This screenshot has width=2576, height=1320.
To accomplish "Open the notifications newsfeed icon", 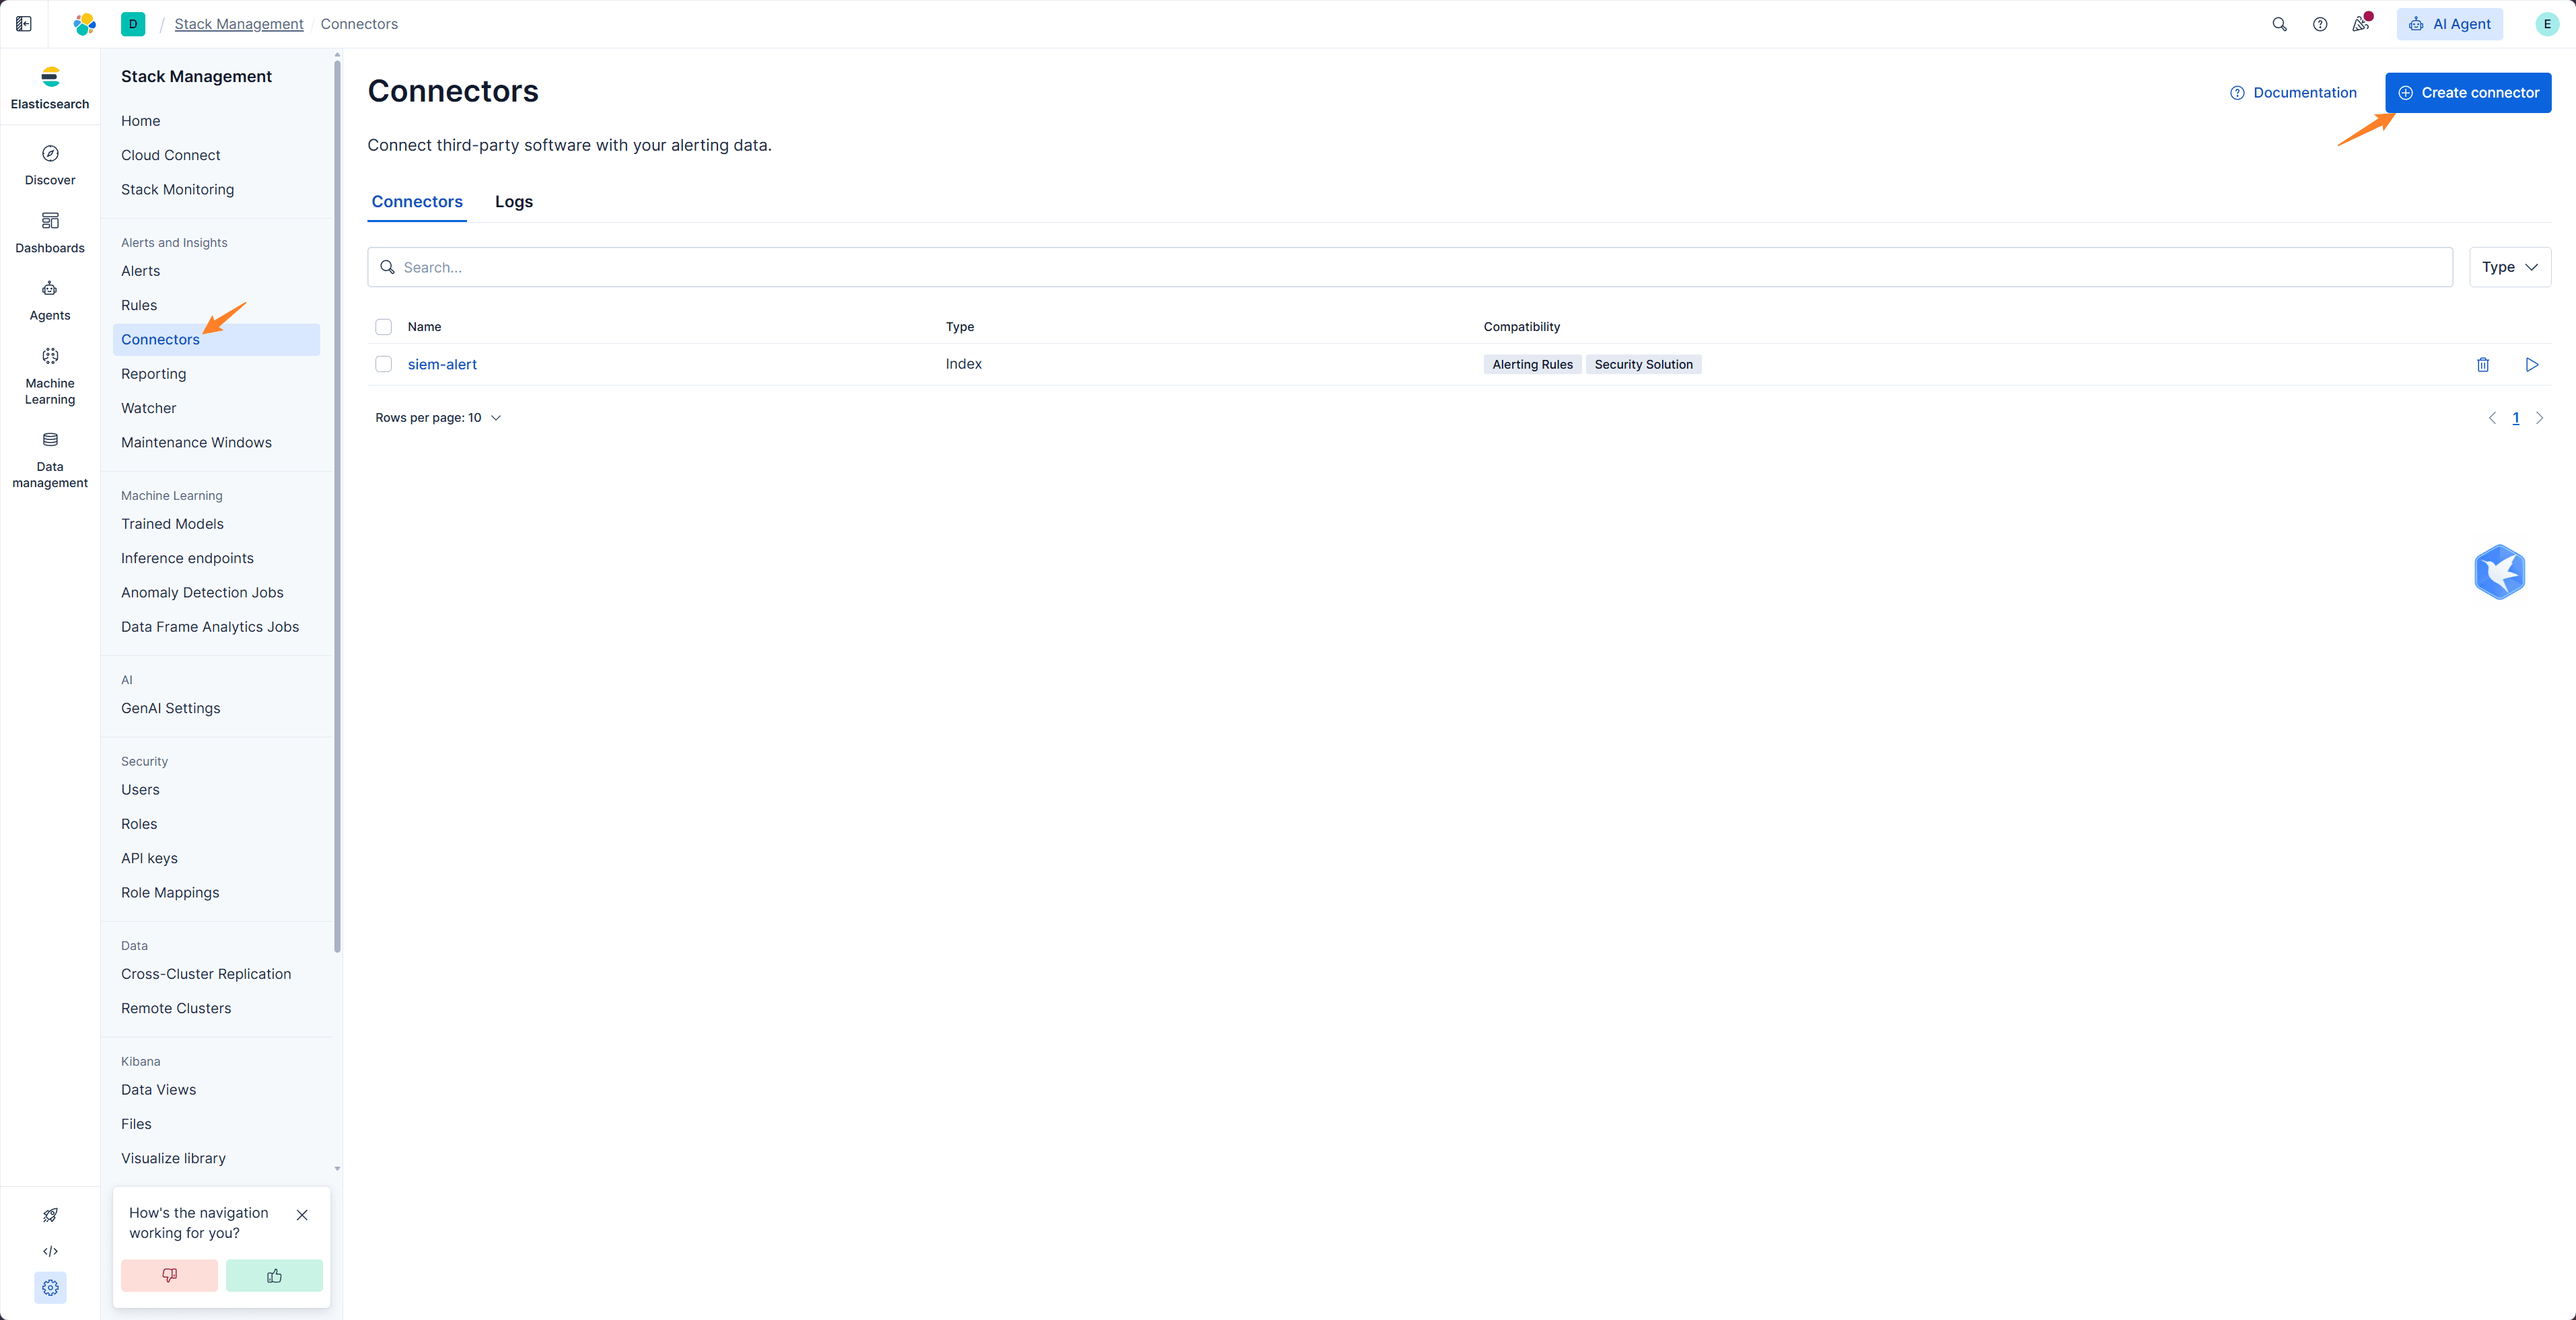I will tap(2361, 24).
